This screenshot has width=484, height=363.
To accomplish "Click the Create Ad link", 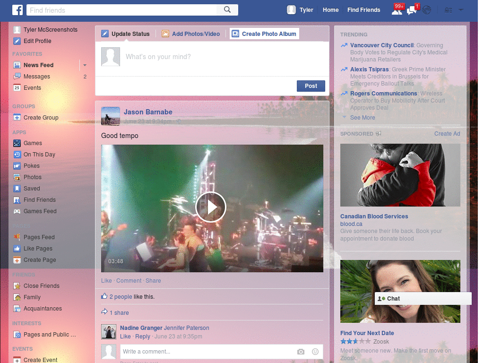I will pos(447,134).
